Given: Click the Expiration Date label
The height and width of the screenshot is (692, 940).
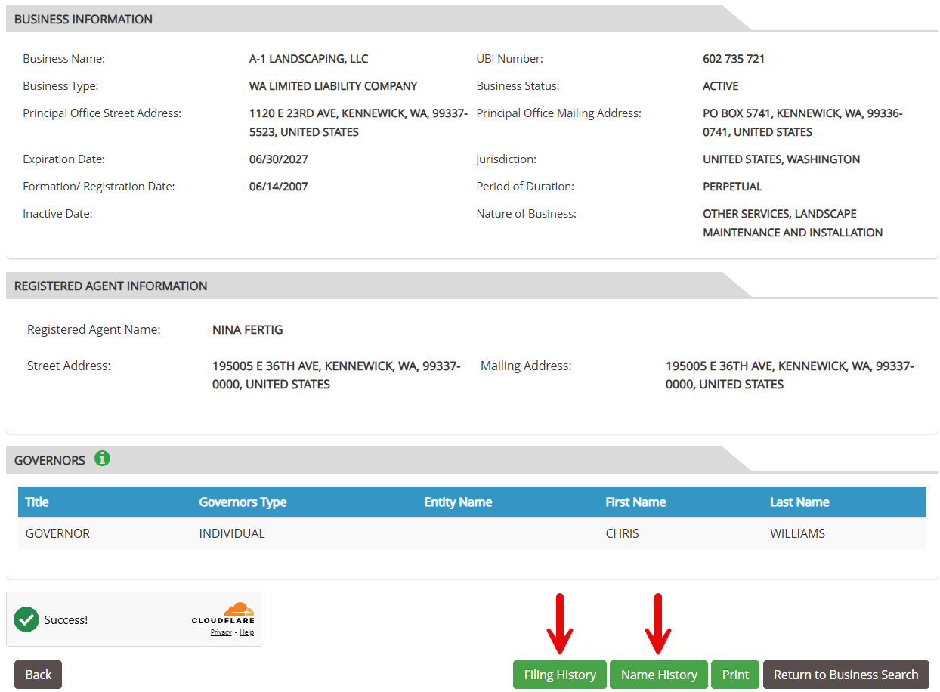Looking at the screenshot, I should (x=63, y=159).
